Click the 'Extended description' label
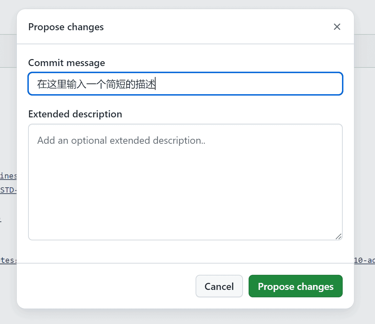Image resolution: width=375 pixels, height=324 pixels. [x=75, y=114]
